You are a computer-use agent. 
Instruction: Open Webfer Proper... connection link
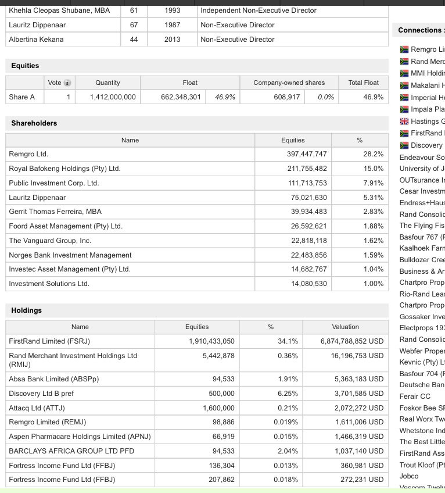pos(422,351)
